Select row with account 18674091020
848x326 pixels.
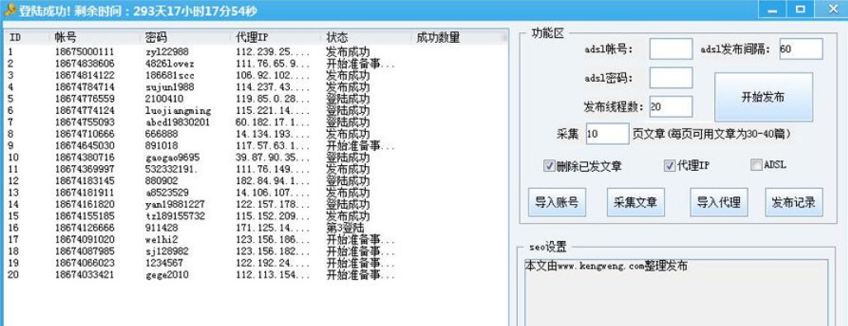coord(256,239)
